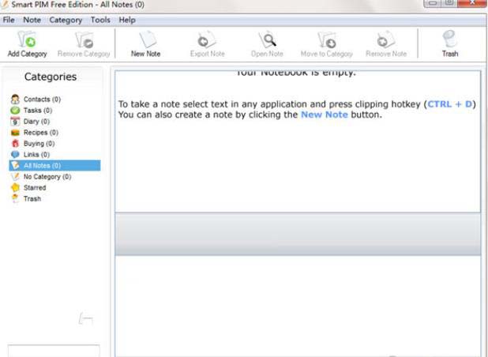This screenshot has width=488, height=357.
Task: Select All Notes (0) category
Action: pyautogui.click(x=54, y=166)
